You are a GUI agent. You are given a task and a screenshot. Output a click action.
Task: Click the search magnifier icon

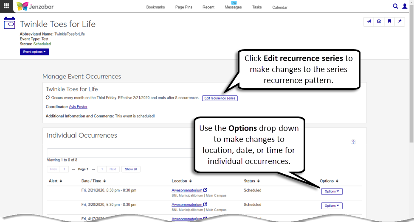click(x=395, y=6)
